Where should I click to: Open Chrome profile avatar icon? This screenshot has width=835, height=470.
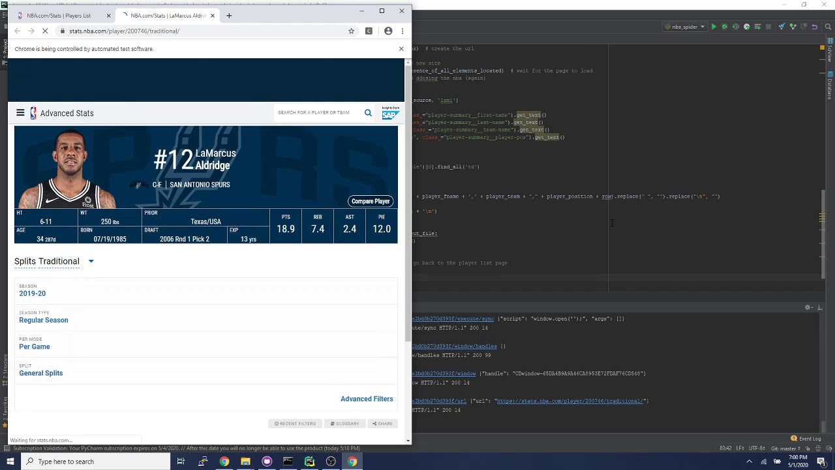[388, 31]
